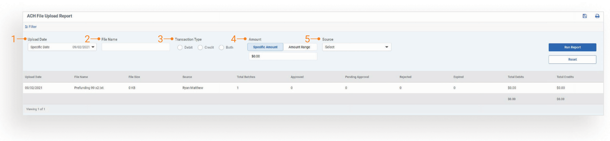The image size is (610, 141).
Task: Select the Both transaction type
Action: coord(222,47)
